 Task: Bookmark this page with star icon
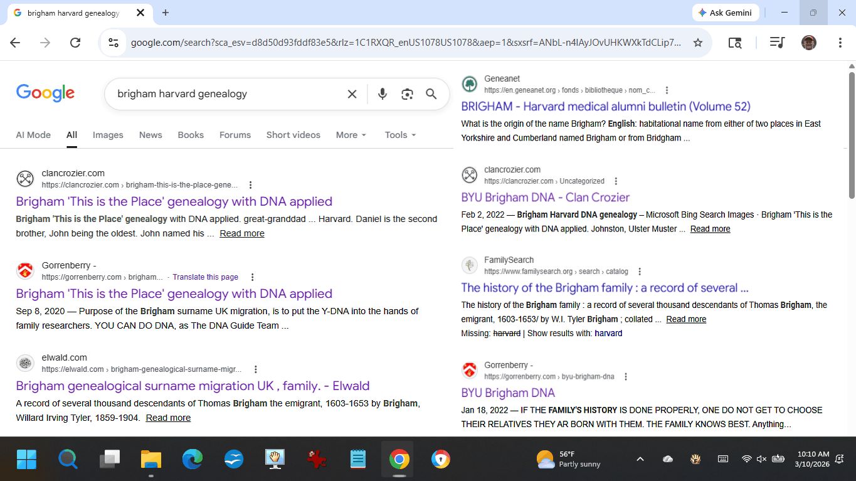point(697,43)
